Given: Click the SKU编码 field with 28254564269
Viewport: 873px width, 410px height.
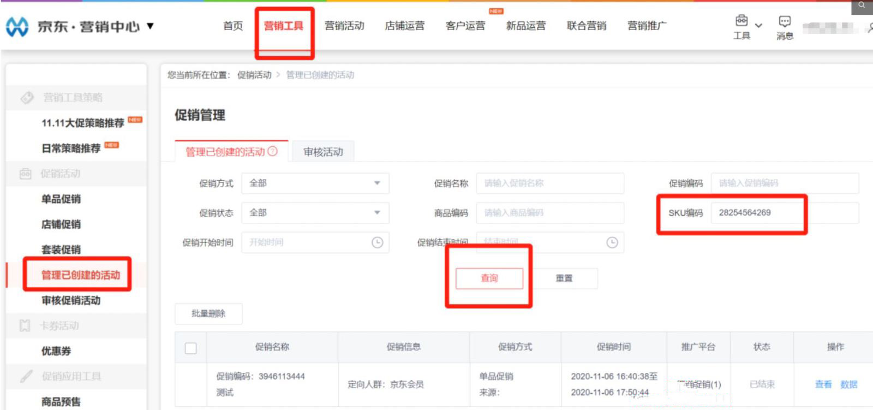Looking at the screenshot, I should click(x=785, y=213).
